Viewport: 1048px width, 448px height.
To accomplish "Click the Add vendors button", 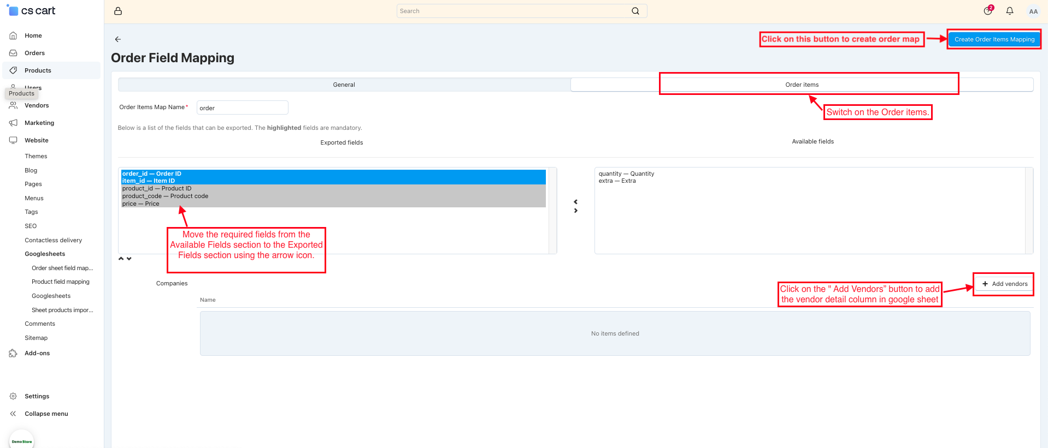I will pyautogui.click(x=1004, y=284).
